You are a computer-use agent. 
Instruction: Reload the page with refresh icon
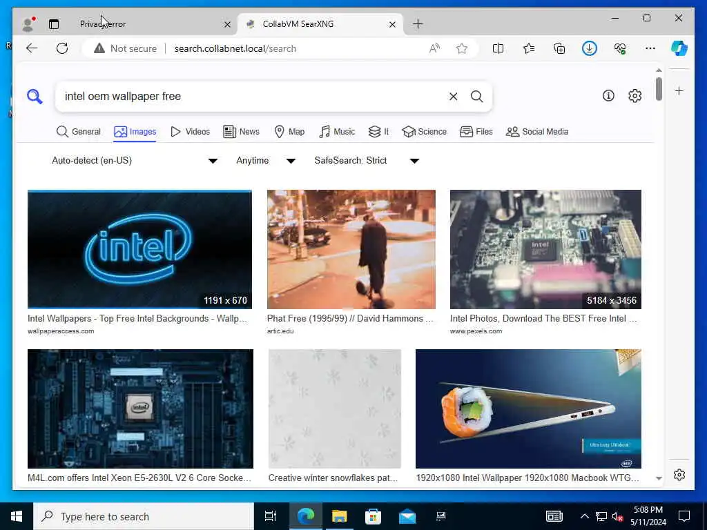click(62, 48)
